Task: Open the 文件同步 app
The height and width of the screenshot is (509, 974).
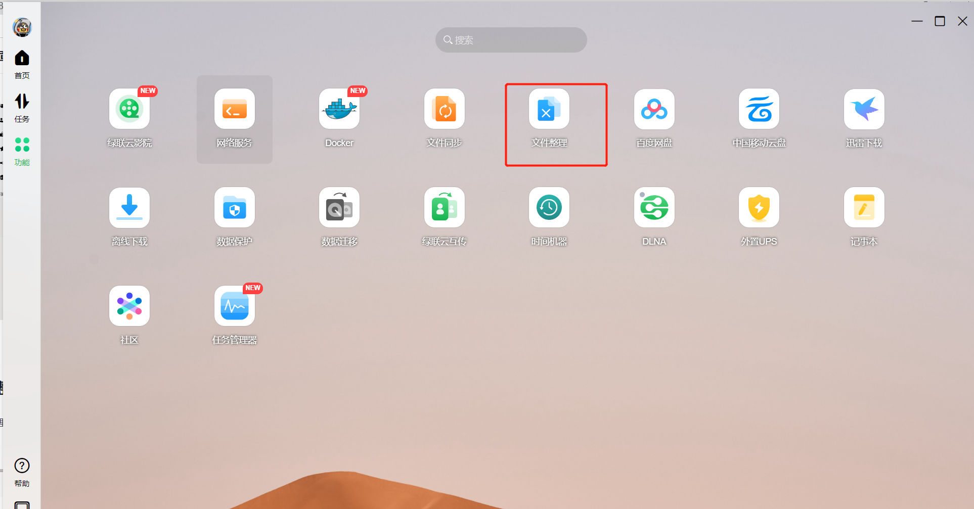Action: (x=445, y=109)
